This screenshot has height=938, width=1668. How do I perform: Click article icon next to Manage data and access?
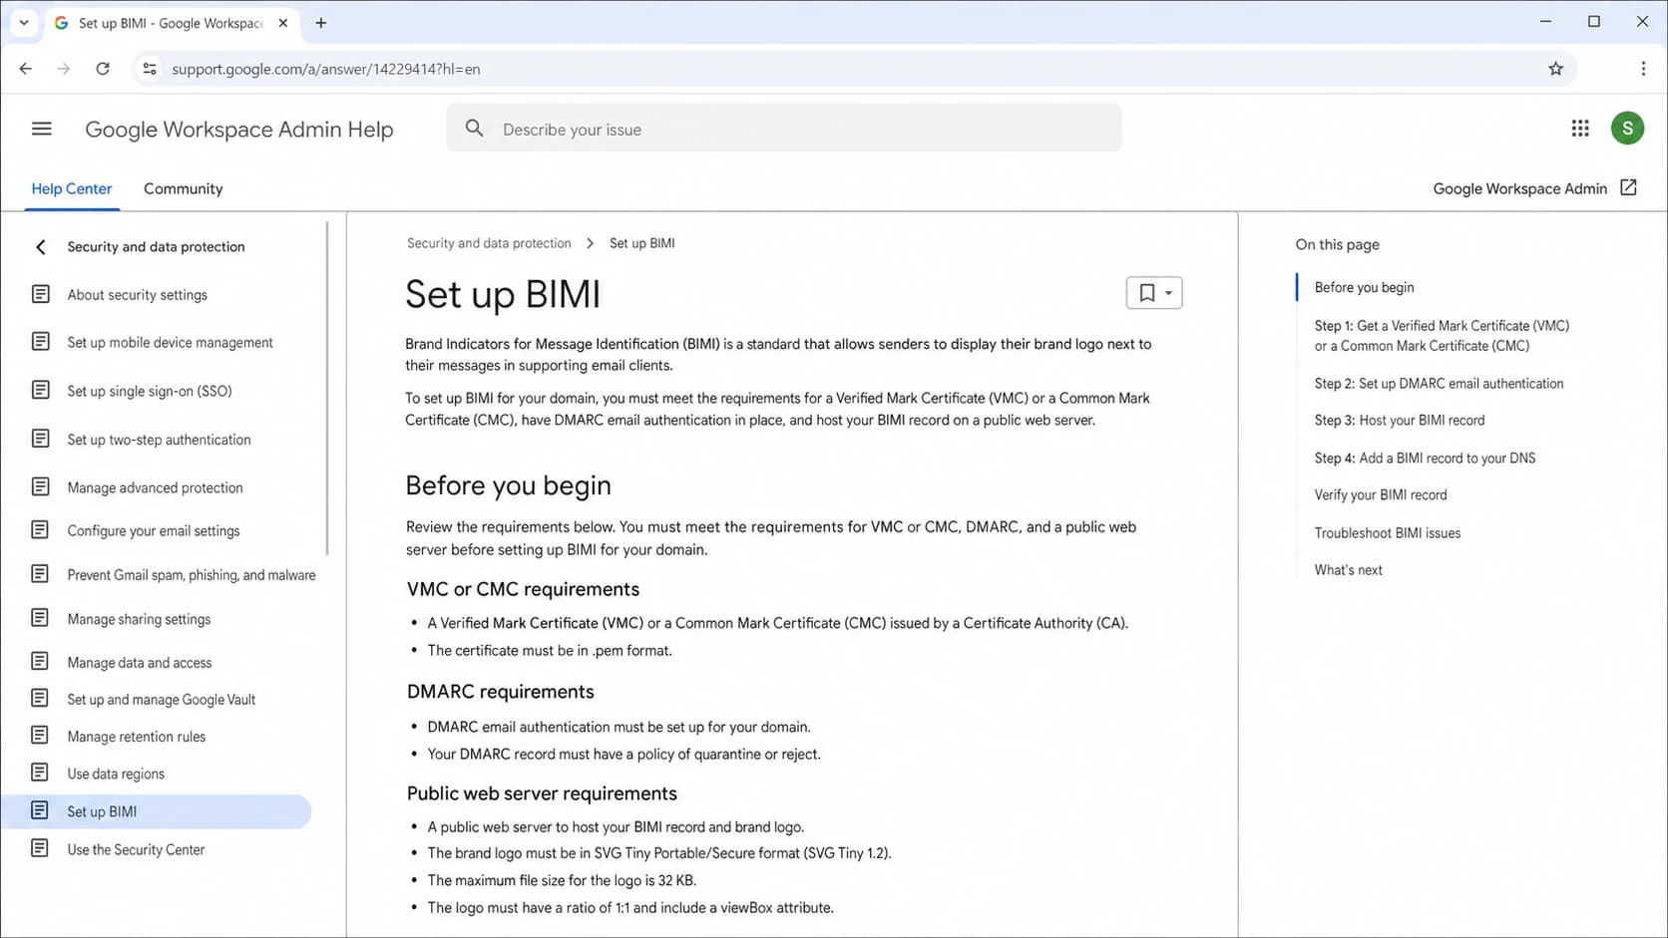40,661
